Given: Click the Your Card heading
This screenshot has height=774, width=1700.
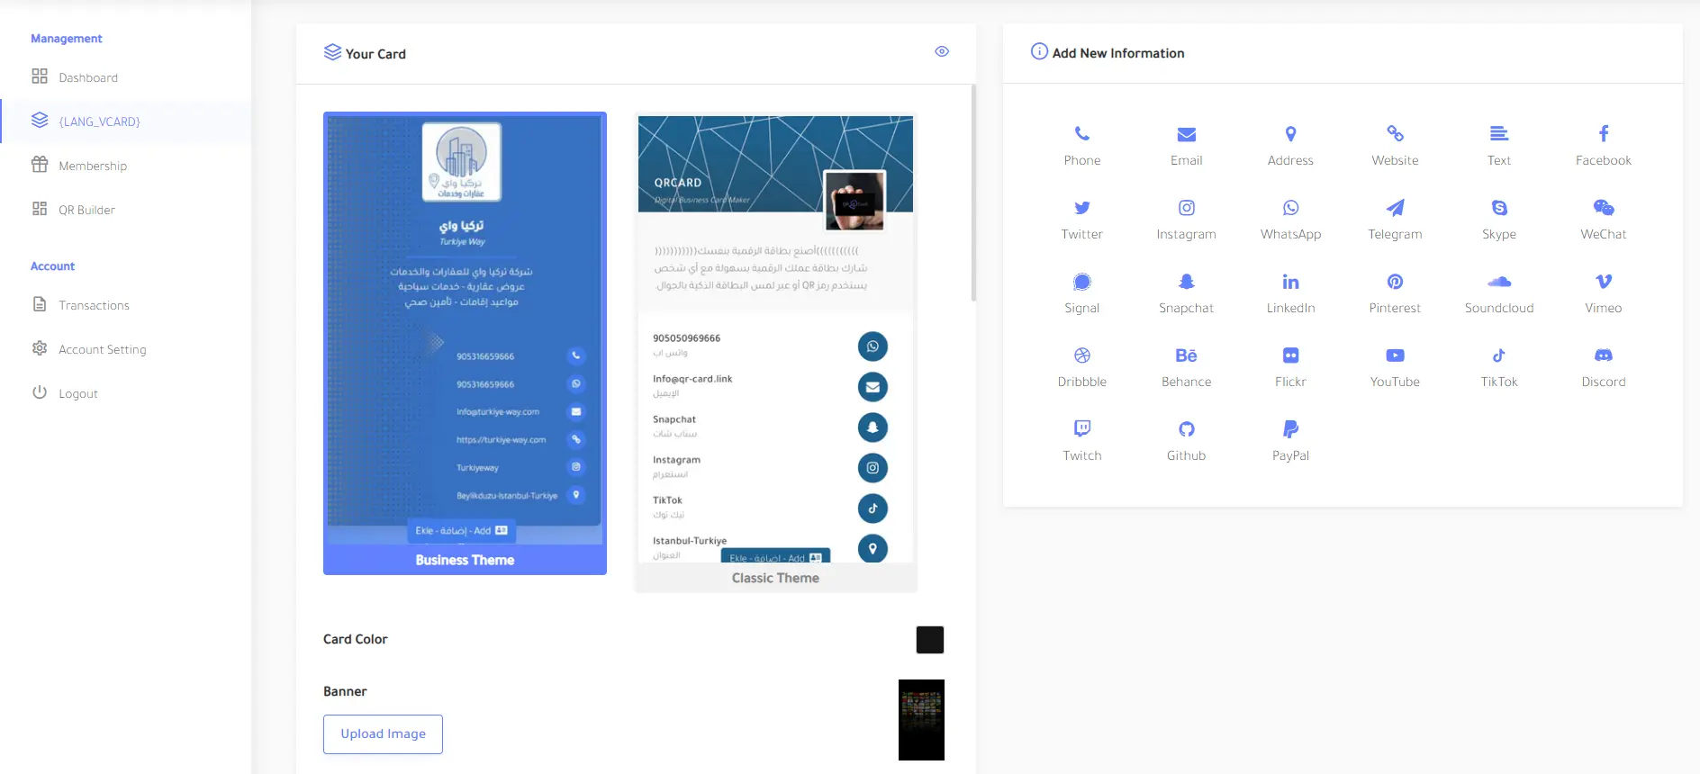Looking at the screenshot, I should coord(375,54).
